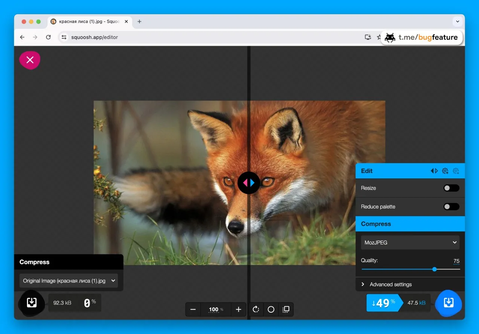Open the Original Image dropdown
479x334 pixels.
click(x=68, y=281)
